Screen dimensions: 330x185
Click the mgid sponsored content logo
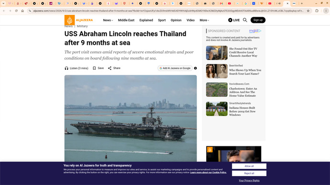[x=255, y=31]
